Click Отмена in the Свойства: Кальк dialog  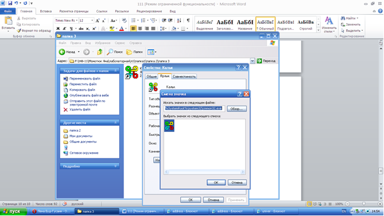213,200
